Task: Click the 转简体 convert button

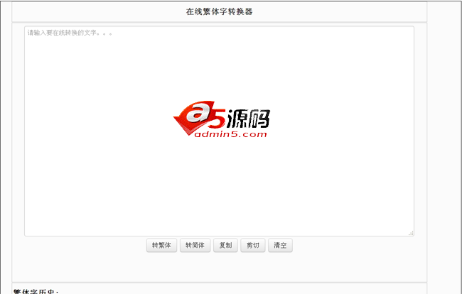Action: [195, 245]
